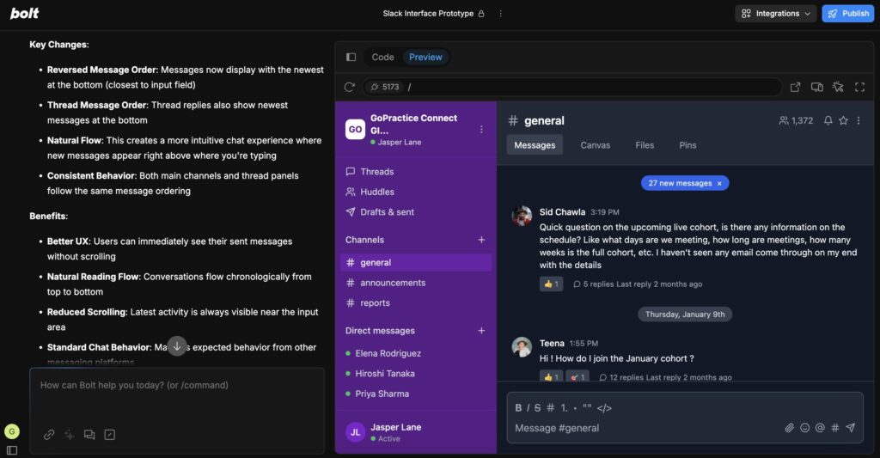Collapse the Direct messages section header
The height and width of the screenshot is (458, 880).
coord(380,331)
